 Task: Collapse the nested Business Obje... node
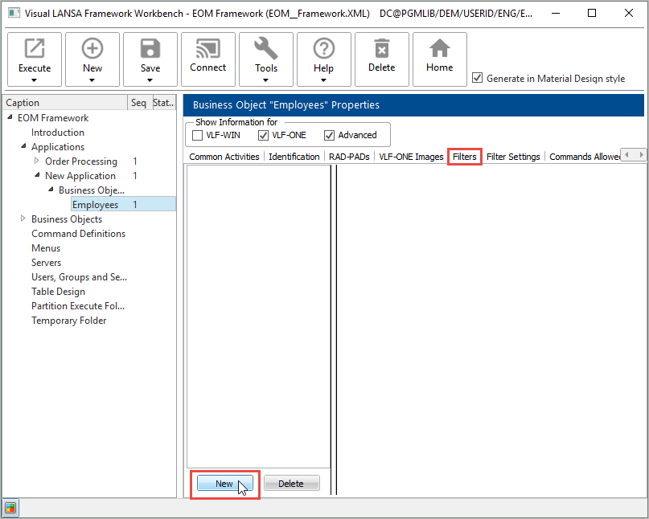(51, 190)
